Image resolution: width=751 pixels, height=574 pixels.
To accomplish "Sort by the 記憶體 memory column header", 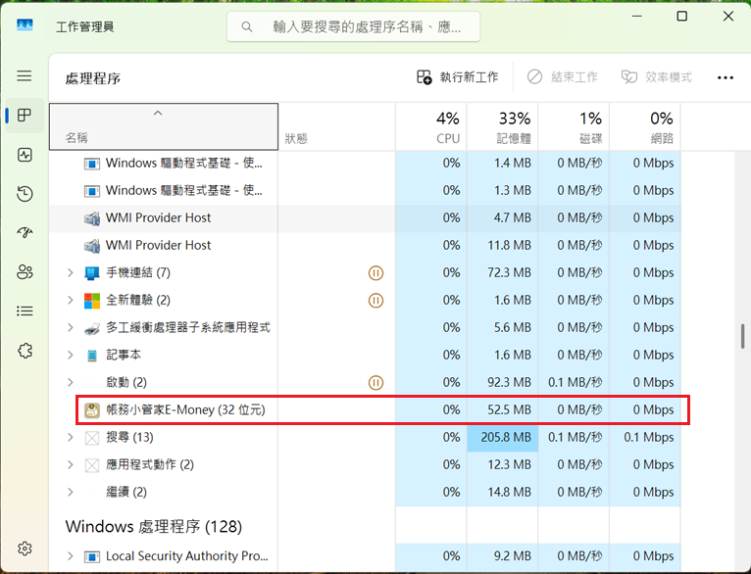I will (x=502, y=126).
